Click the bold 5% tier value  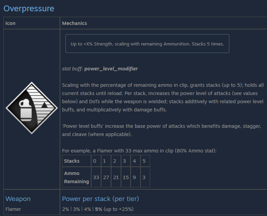[99, 209]
